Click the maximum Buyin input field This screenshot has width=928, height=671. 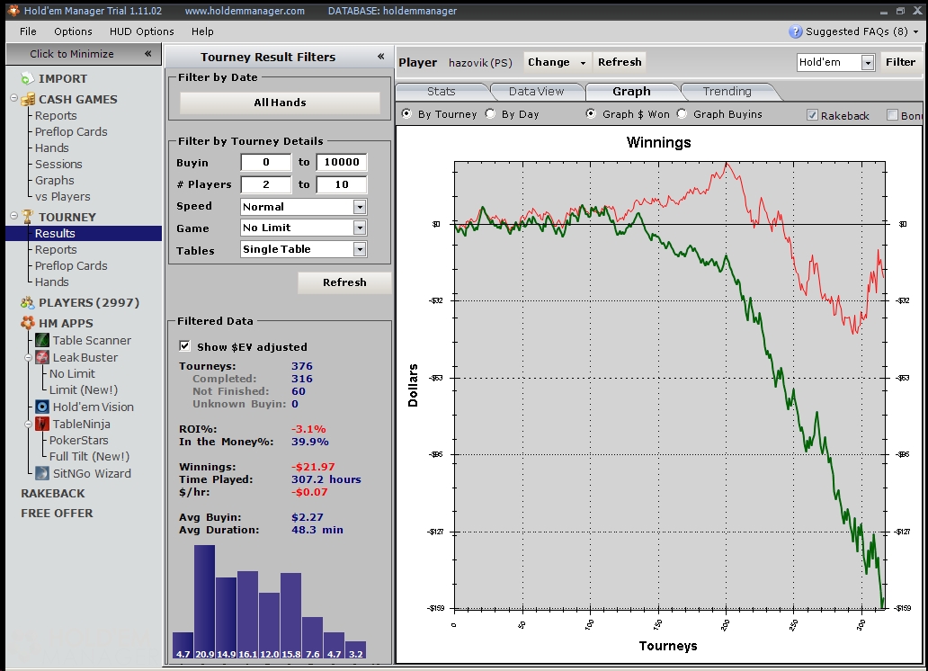coord(341,163)
